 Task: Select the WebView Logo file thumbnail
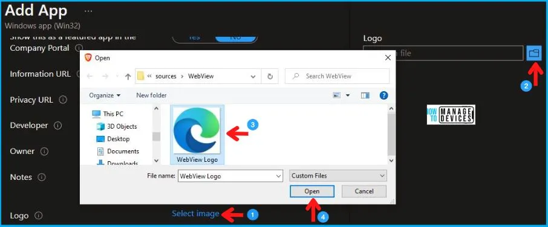coord(197,135)
